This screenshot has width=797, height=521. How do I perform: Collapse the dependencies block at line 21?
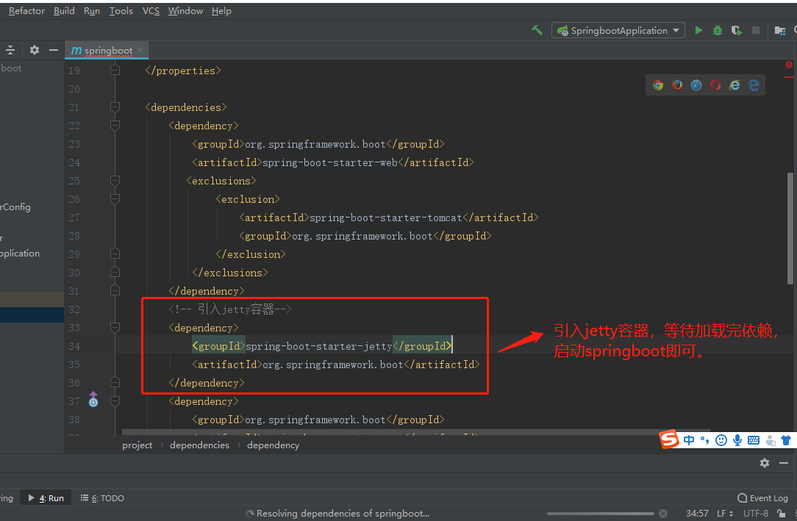[x=115, y=107]
